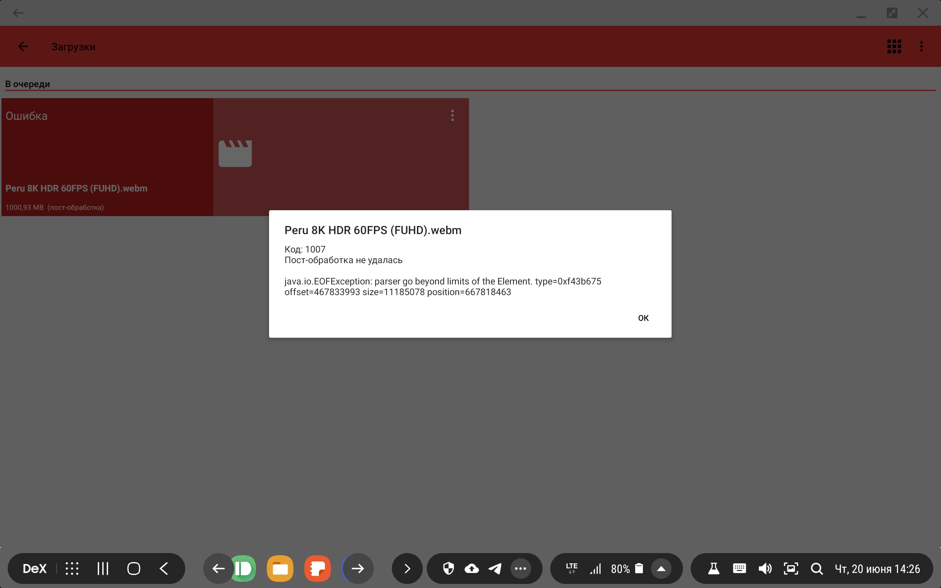Open the shield security icon in the tray
This screenshot has width=941, height=588.
pyautogui.click(x=448, y=568)
